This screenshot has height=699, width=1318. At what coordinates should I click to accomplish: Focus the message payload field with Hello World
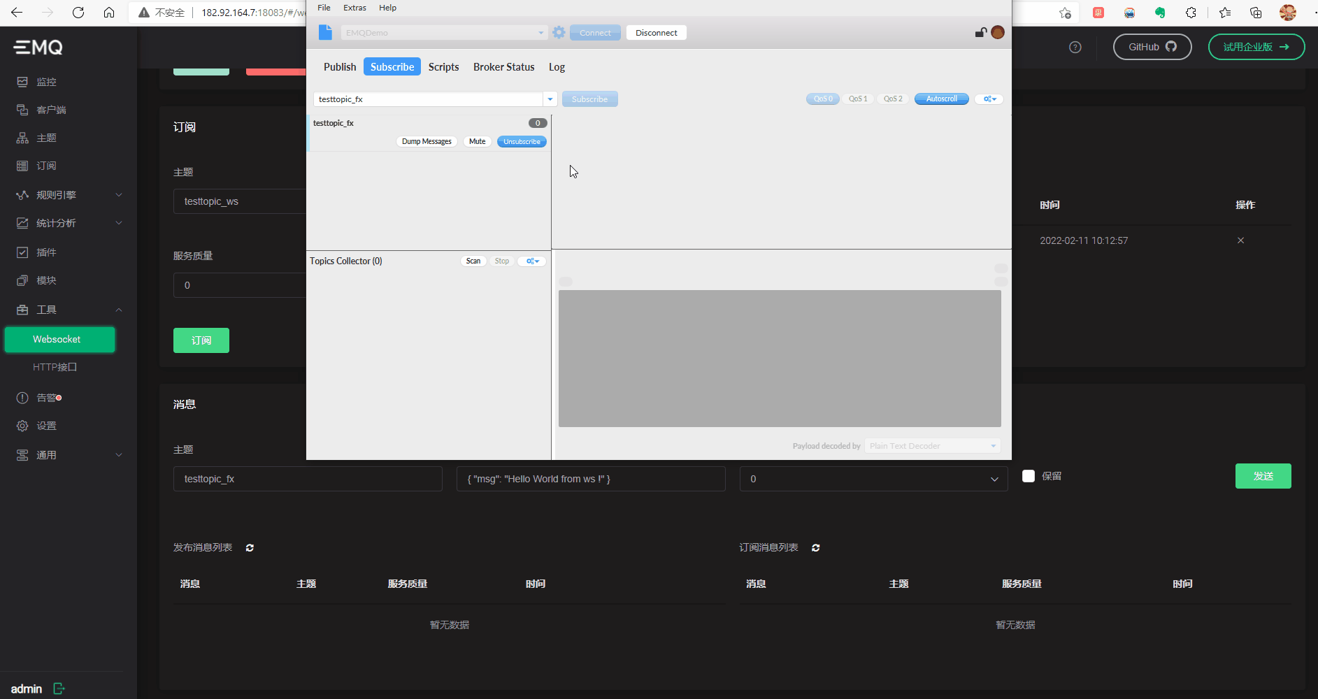[591, 479]
